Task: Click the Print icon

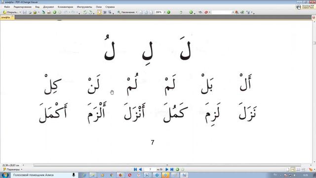Action: click(x=30, y=12)
